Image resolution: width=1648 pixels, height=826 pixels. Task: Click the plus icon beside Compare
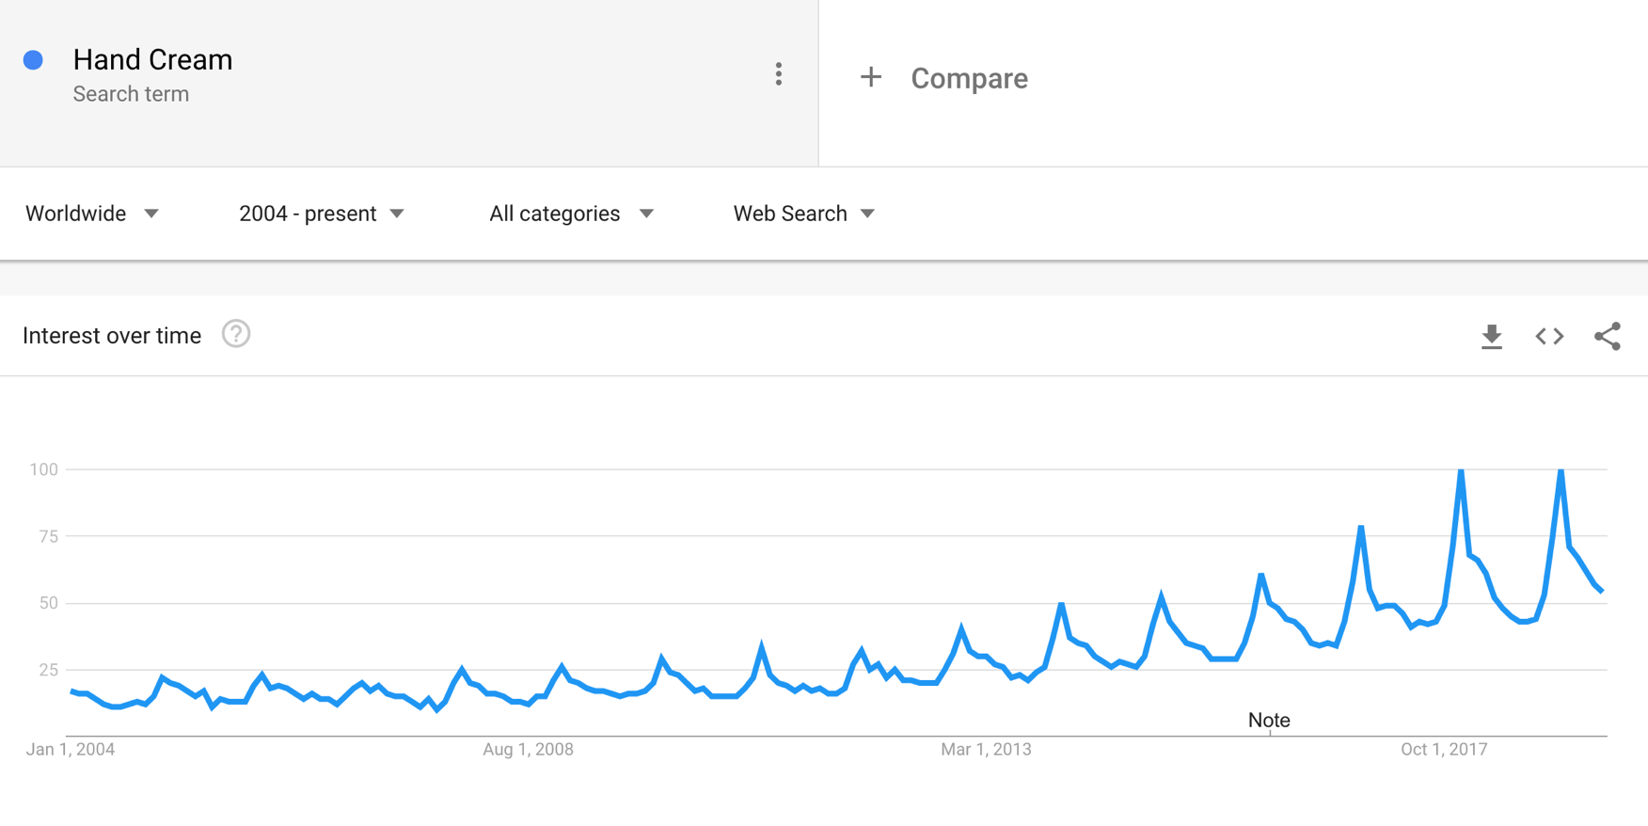[871, 77]
